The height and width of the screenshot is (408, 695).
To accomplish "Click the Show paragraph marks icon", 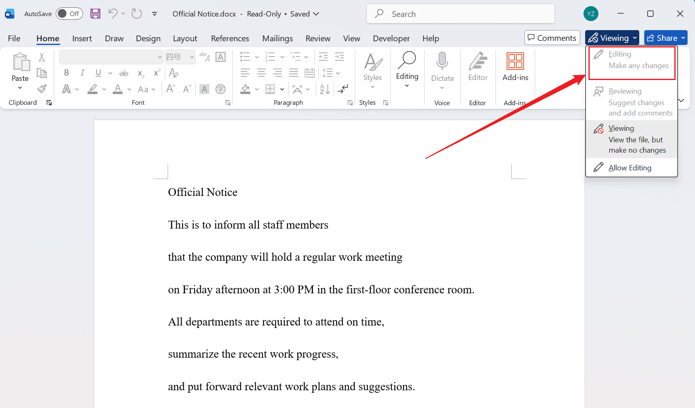I will 343,89.
